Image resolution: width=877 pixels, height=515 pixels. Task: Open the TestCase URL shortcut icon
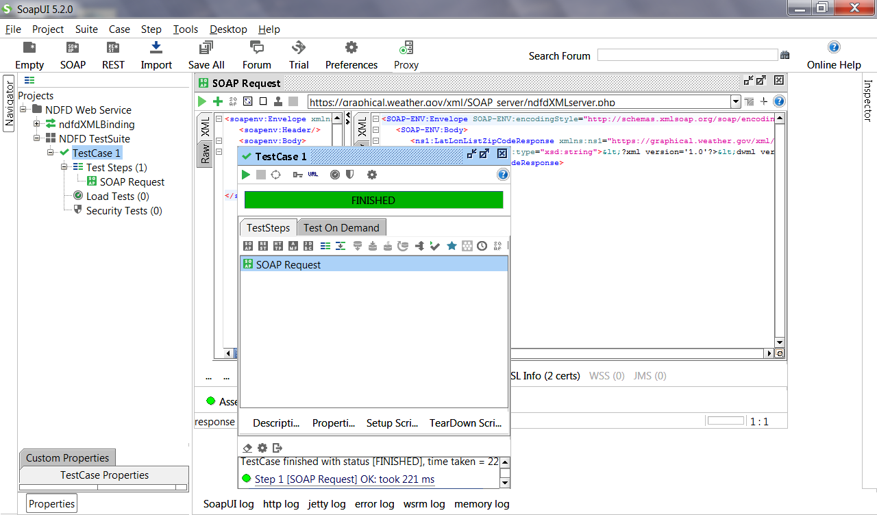pyautogui.click(x=312, y=174)
